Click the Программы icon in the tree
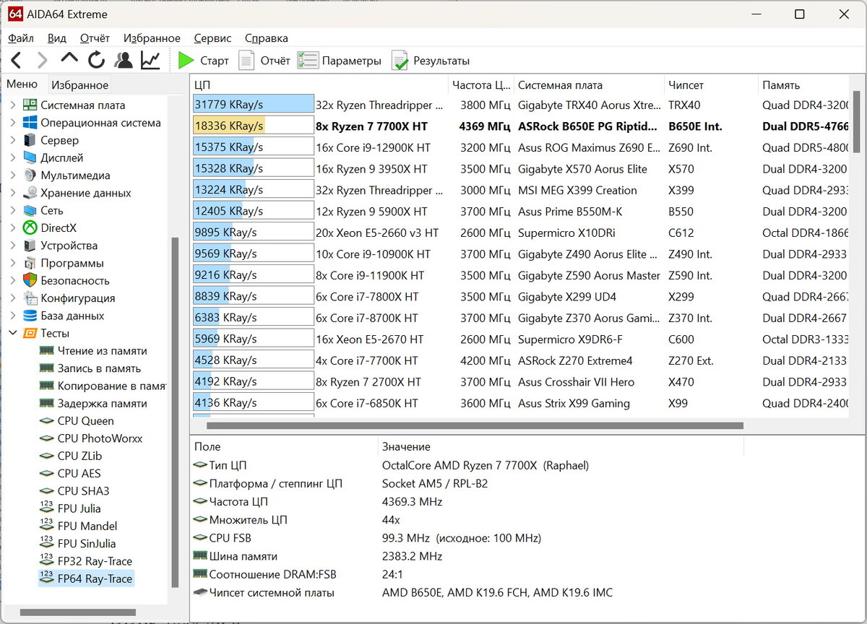 tap(30, 263)
